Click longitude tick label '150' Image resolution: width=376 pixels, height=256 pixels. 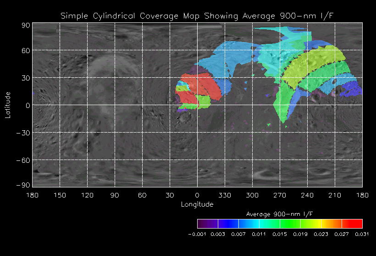coord(60,195)
